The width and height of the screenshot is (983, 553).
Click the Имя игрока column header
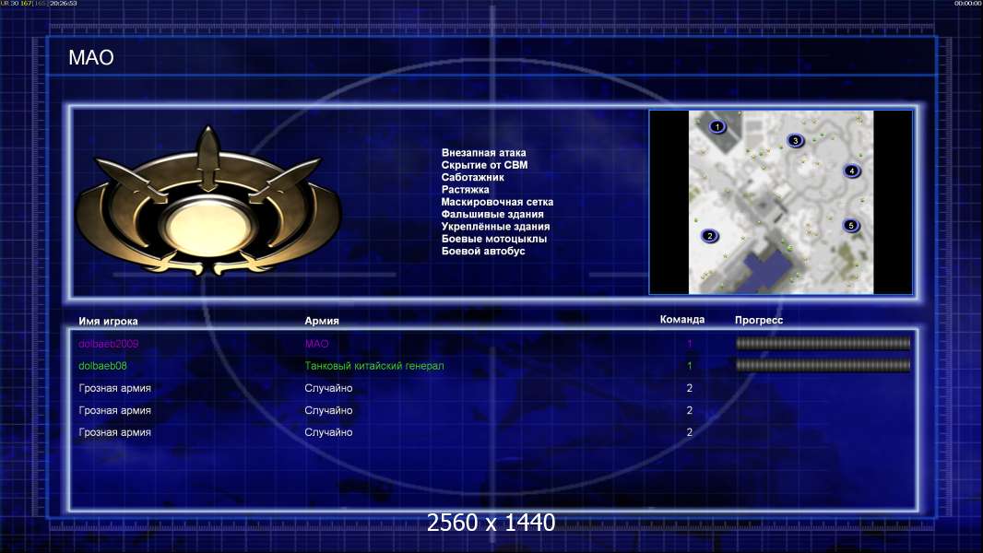pos(109,322)
